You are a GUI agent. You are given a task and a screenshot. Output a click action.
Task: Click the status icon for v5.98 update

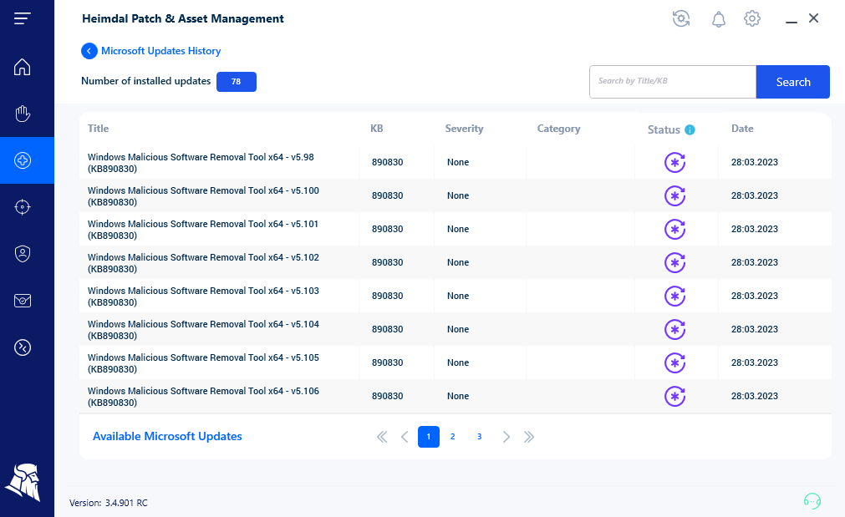pyautogui.click(x=674, y=163)
